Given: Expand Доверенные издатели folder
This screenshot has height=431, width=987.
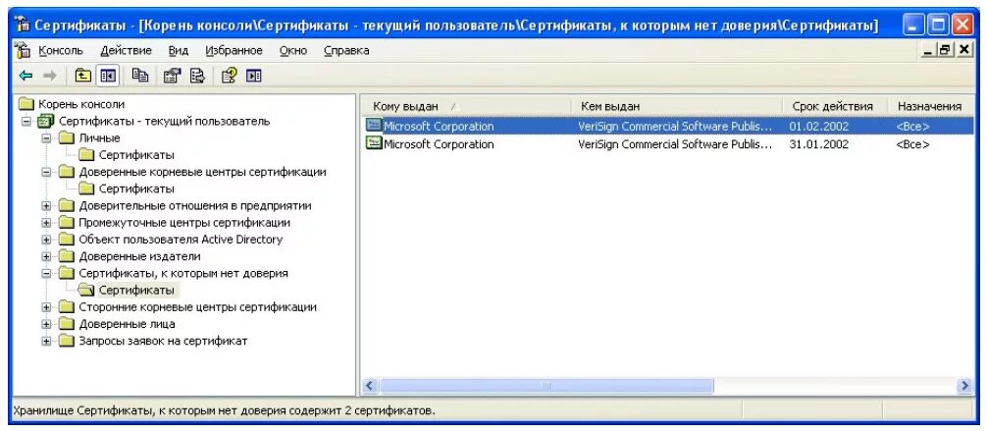Looking at the screenshot, I should click(x=46, y=256).
